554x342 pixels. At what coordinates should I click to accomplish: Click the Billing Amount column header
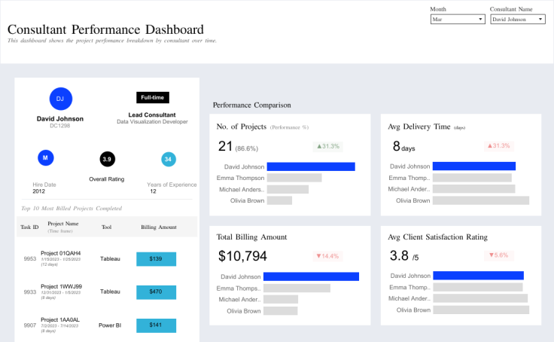click(158, 227)
